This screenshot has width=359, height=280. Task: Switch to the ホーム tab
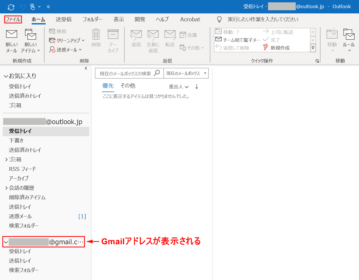[x=38, y=19]
